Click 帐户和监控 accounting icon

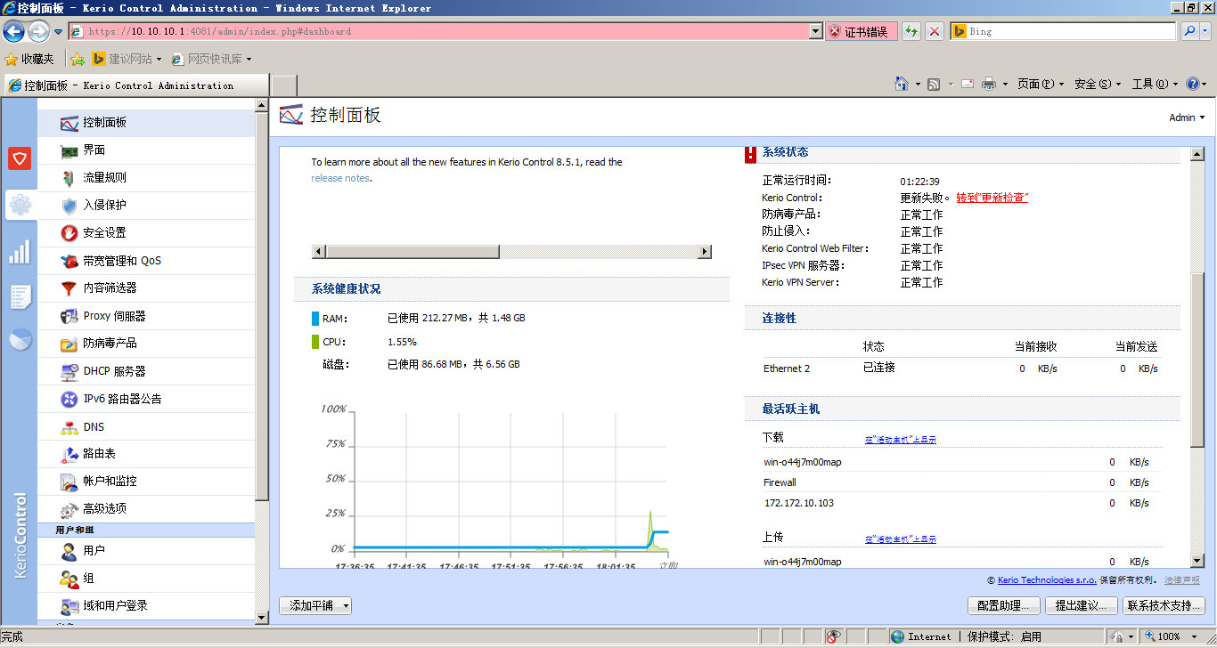coord(69,482)
